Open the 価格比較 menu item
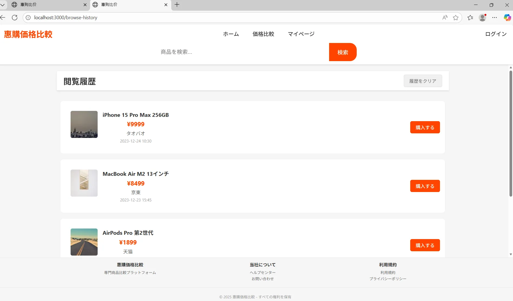 click(x=263, y=34)
